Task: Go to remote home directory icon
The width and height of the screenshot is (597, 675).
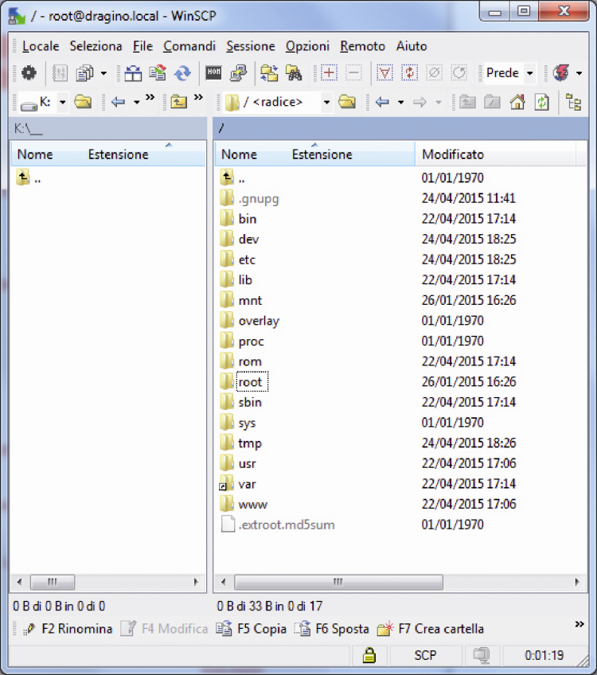Action: (x=517, y=102)
